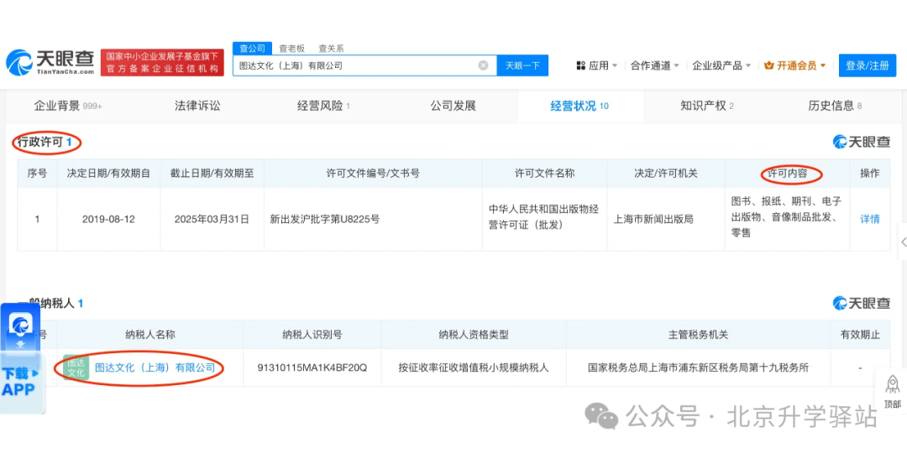Click the 许可文件名称 column header
907x453 pixels.
[x=544, y=174]
